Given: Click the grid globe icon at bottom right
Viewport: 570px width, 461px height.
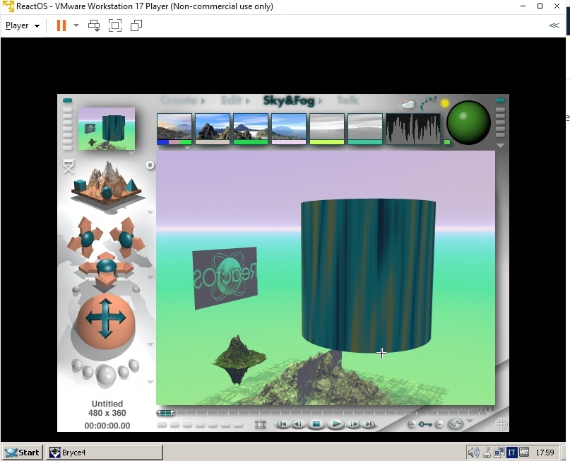Looking at the screenshot, I should tap(501, 424).
